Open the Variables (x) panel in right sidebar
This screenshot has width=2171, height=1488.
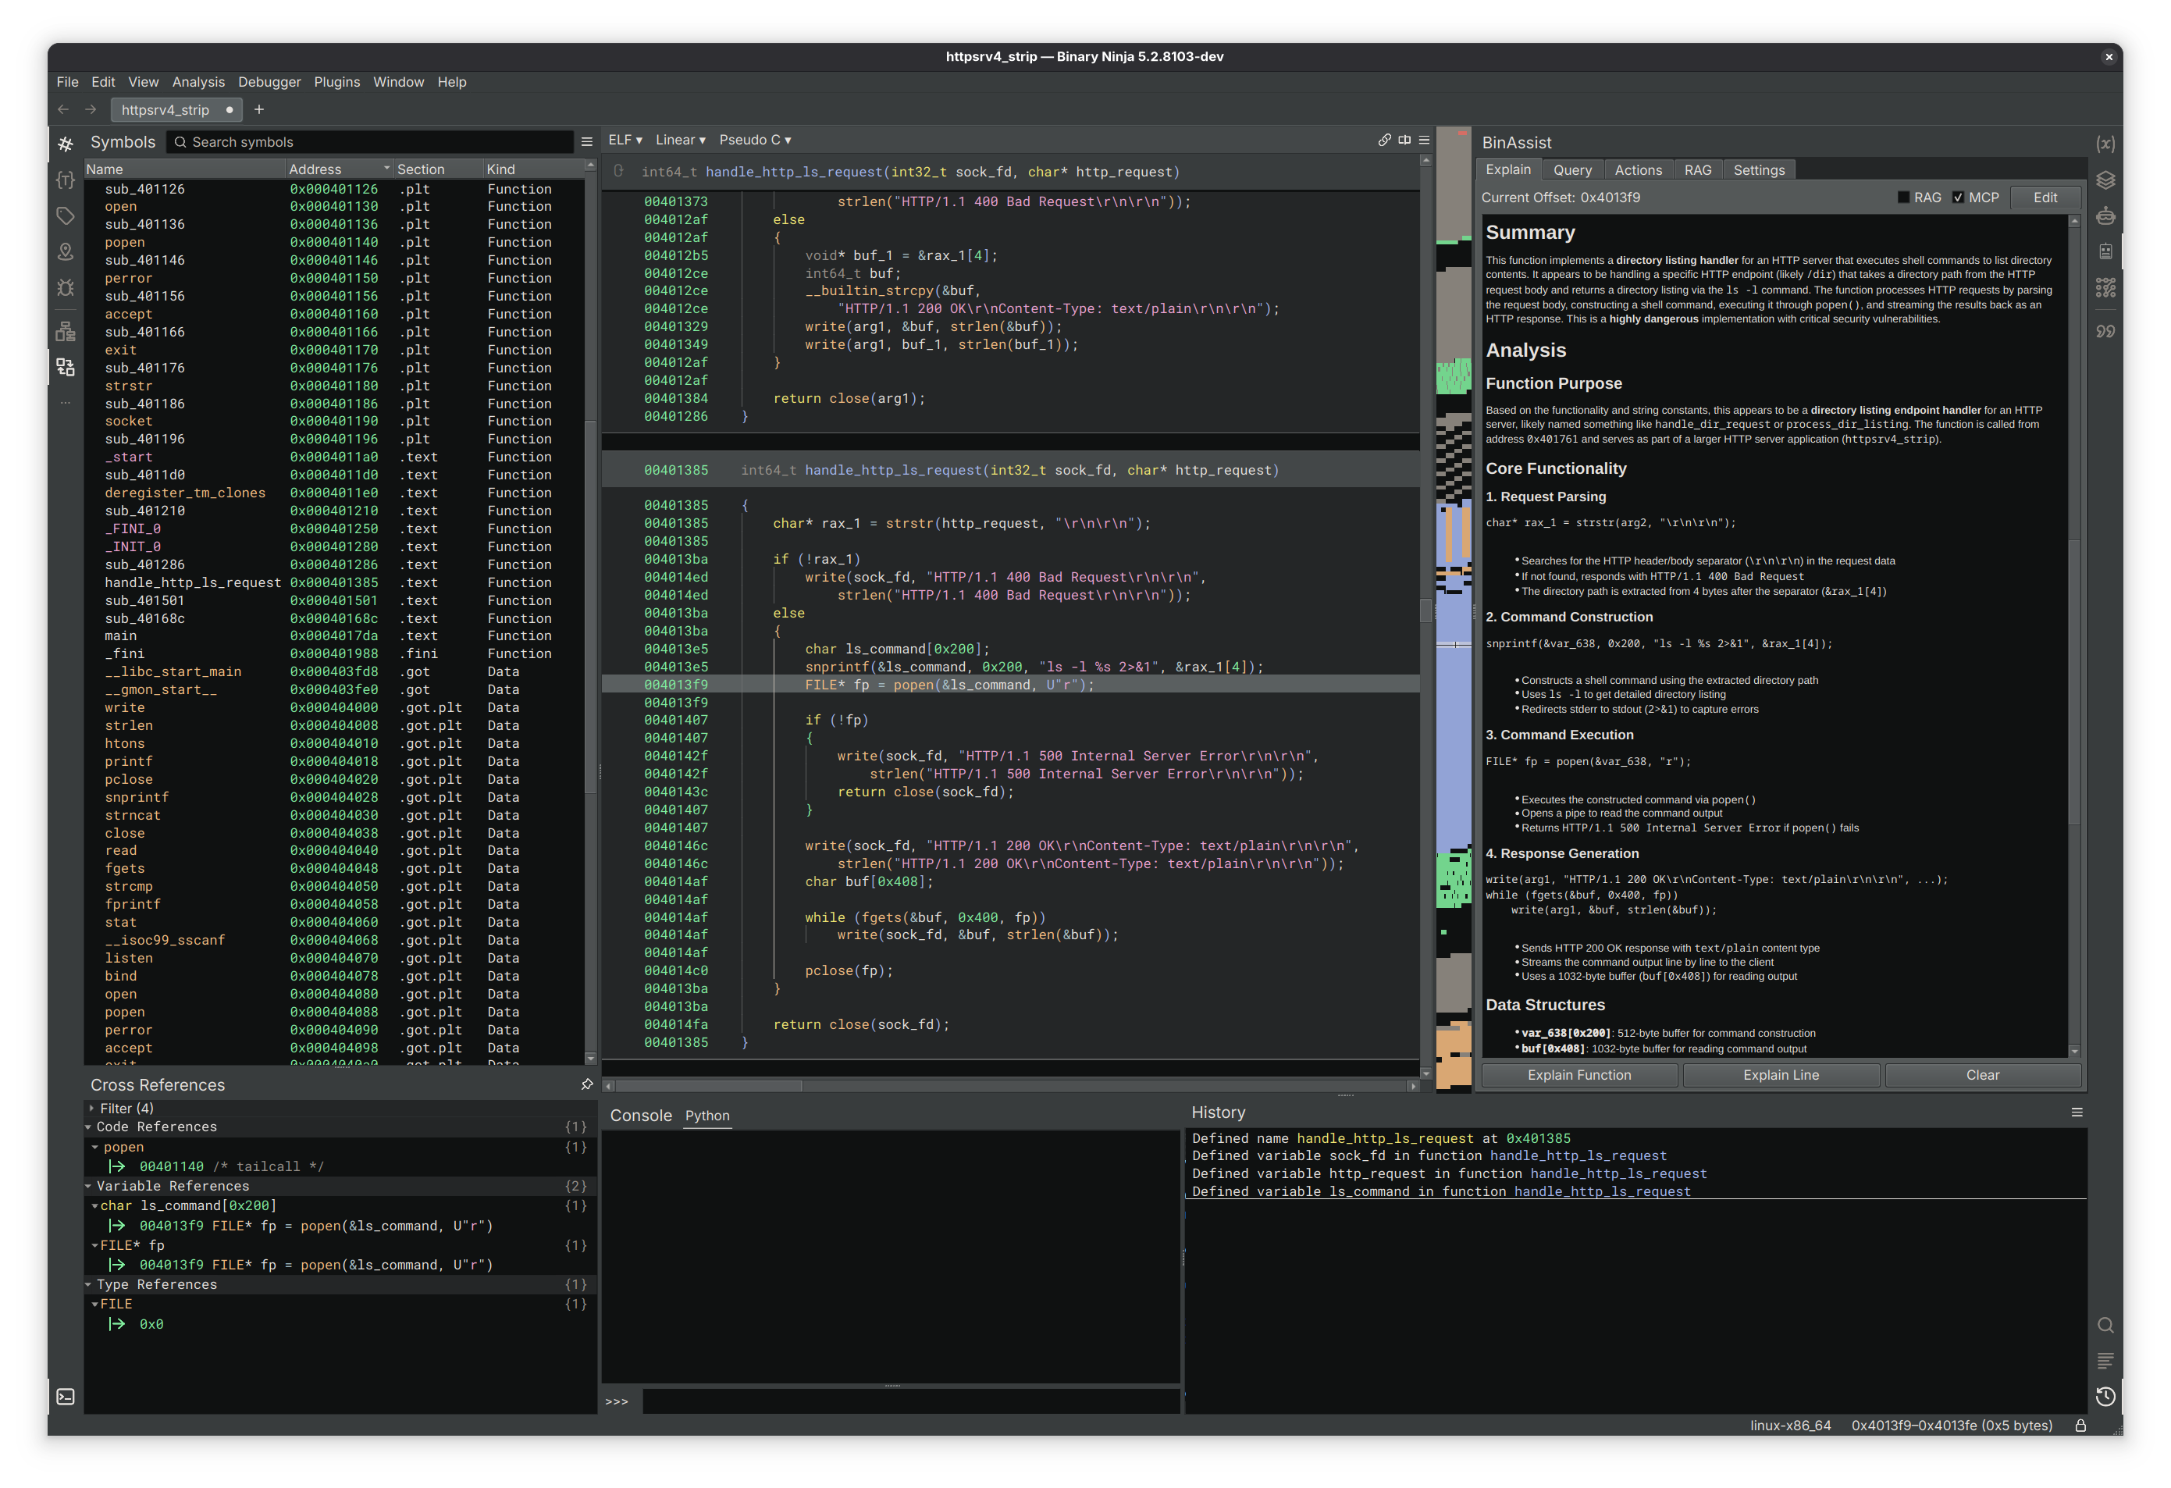pos(2106,144)
